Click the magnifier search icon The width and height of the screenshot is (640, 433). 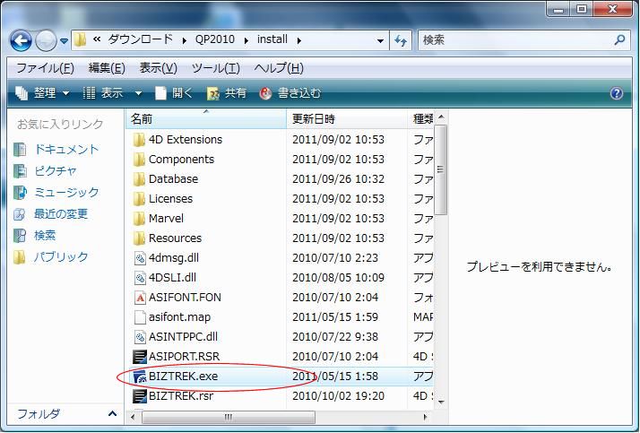[619, 40]
